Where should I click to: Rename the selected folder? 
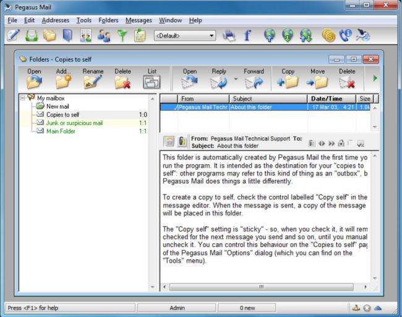pos(93,78)
